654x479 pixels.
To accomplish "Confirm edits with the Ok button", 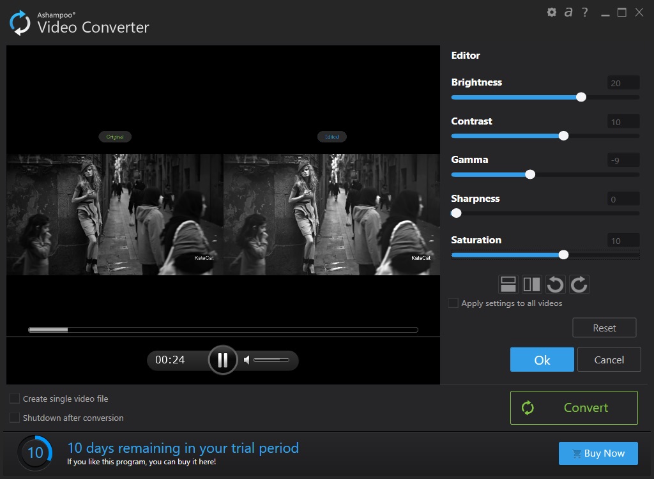I will click(542, 359).
